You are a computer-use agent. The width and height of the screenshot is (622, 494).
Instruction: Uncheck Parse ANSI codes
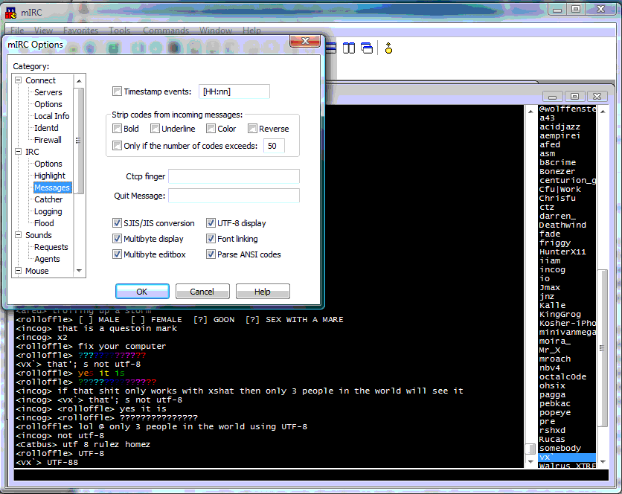pos(211,254)
